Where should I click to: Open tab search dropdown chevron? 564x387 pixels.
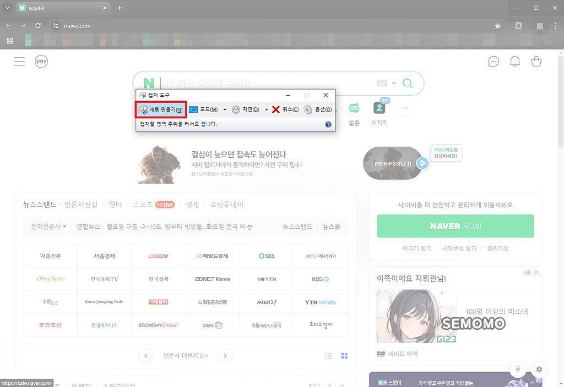click(x=7, y=8)
